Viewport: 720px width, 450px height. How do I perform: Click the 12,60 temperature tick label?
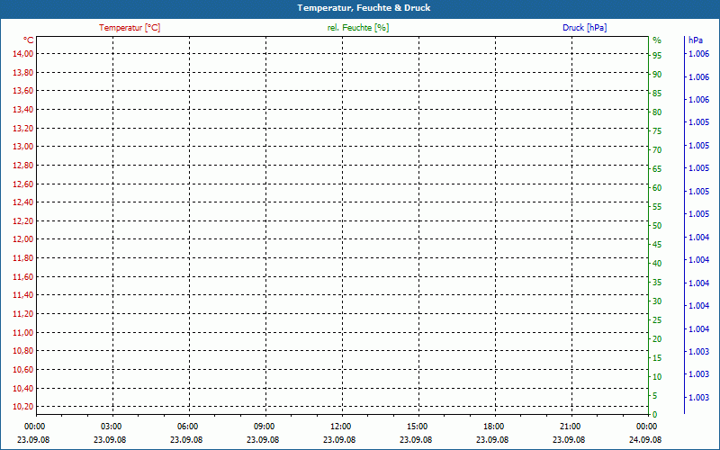pyautogui.click(x=23, y=184)
